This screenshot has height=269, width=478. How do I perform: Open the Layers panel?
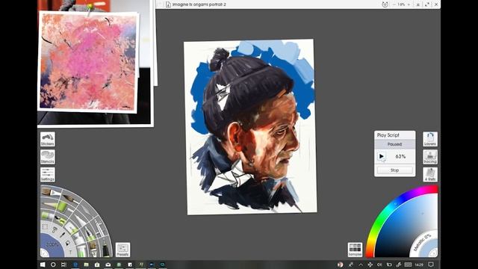[x=430, y=139]
